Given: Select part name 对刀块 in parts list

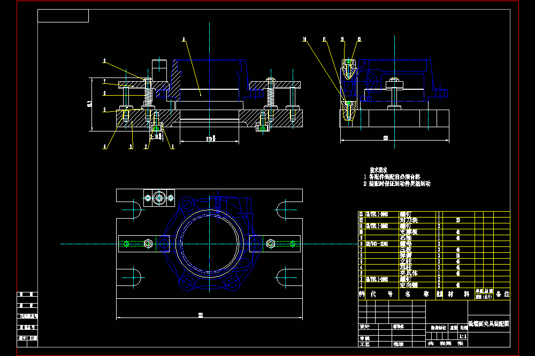Looking at the screenshot, I should coord(409,220).
